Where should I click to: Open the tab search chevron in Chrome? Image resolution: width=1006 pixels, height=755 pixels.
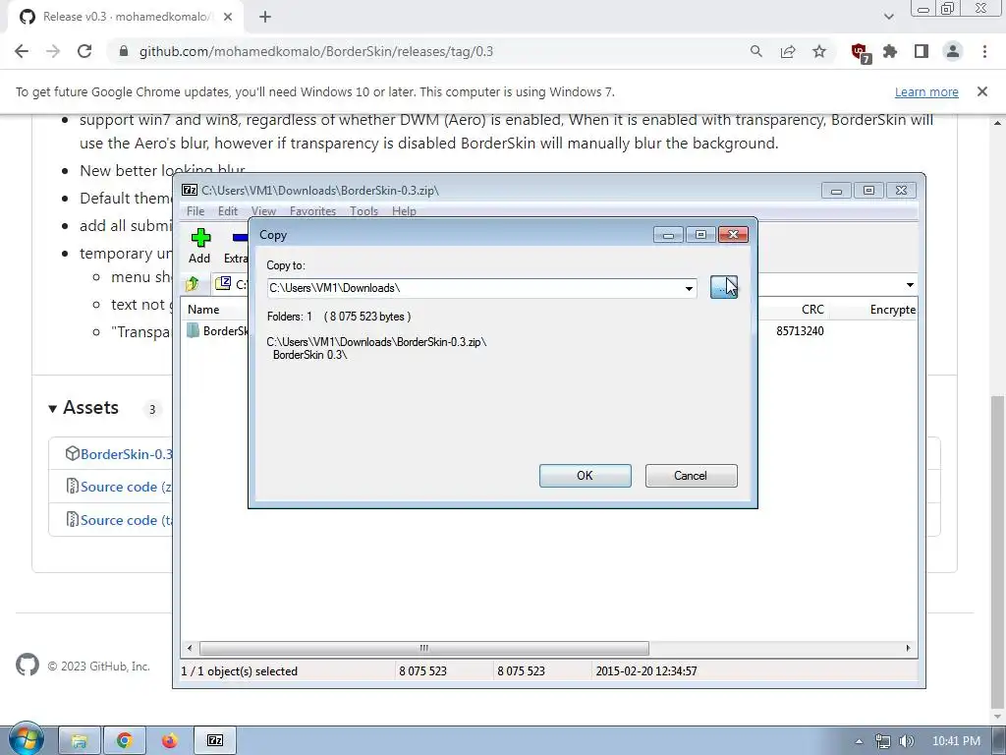[x=888, y=17]
